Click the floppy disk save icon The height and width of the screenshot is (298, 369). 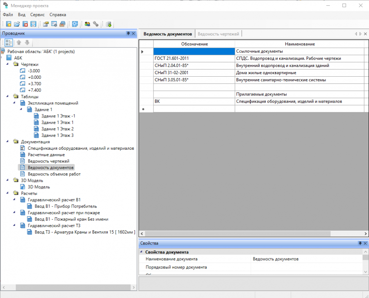click(33, 24)
